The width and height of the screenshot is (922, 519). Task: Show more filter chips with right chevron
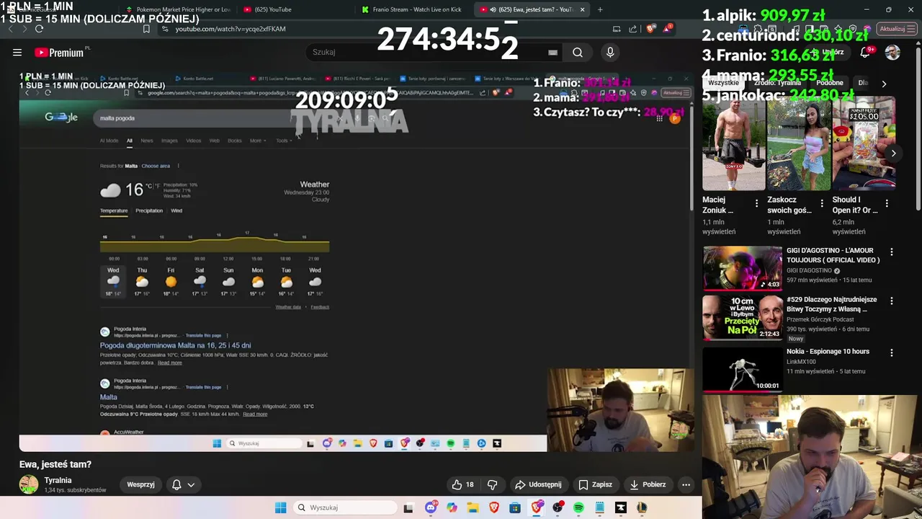coord(884,84)
